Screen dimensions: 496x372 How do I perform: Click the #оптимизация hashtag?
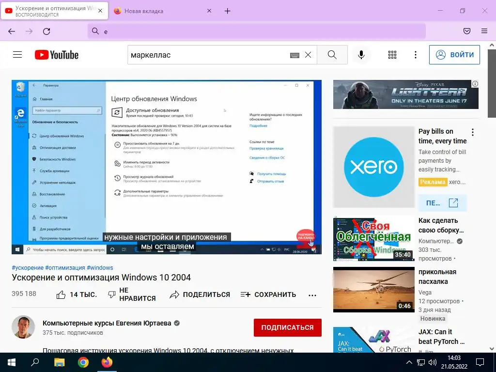pyautogui.click(x=65, y=267)
